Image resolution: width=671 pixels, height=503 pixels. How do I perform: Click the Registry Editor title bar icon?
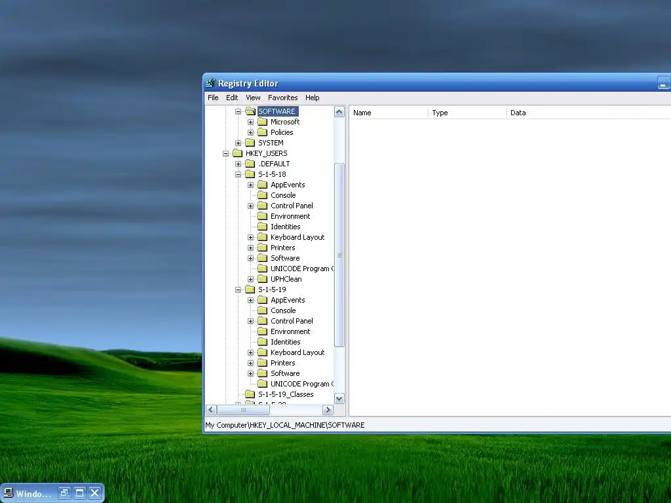[210, 83]
